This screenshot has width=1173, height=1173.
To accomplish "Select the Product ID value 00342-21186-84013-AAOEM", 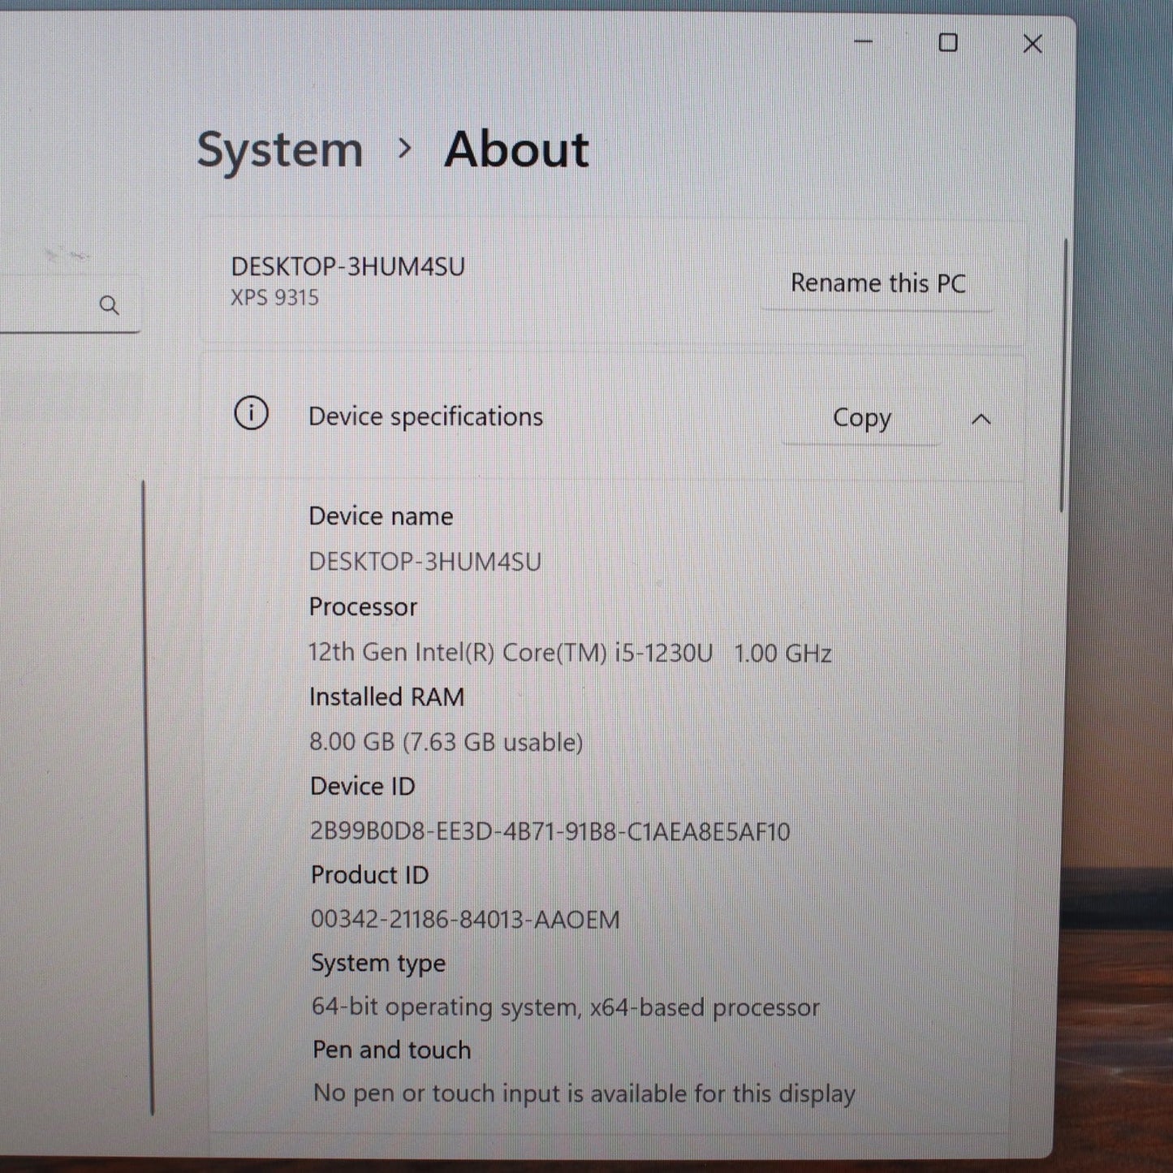I will (x=465, y=920).
